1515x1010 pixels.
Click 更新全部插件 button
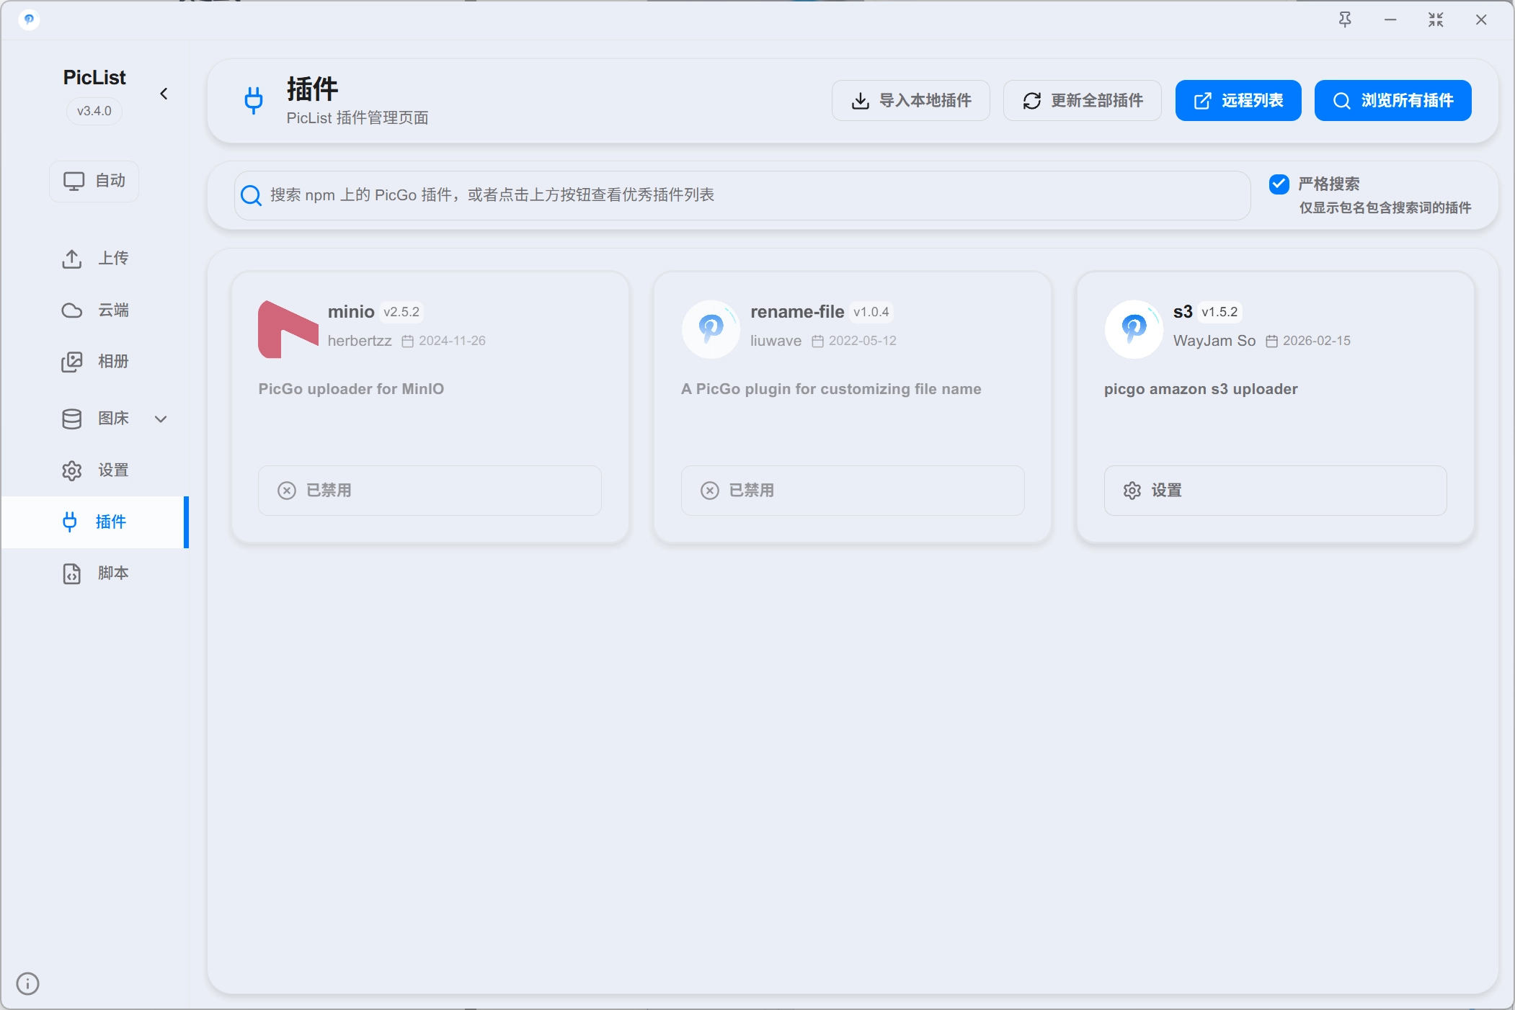click(1083, 100)
